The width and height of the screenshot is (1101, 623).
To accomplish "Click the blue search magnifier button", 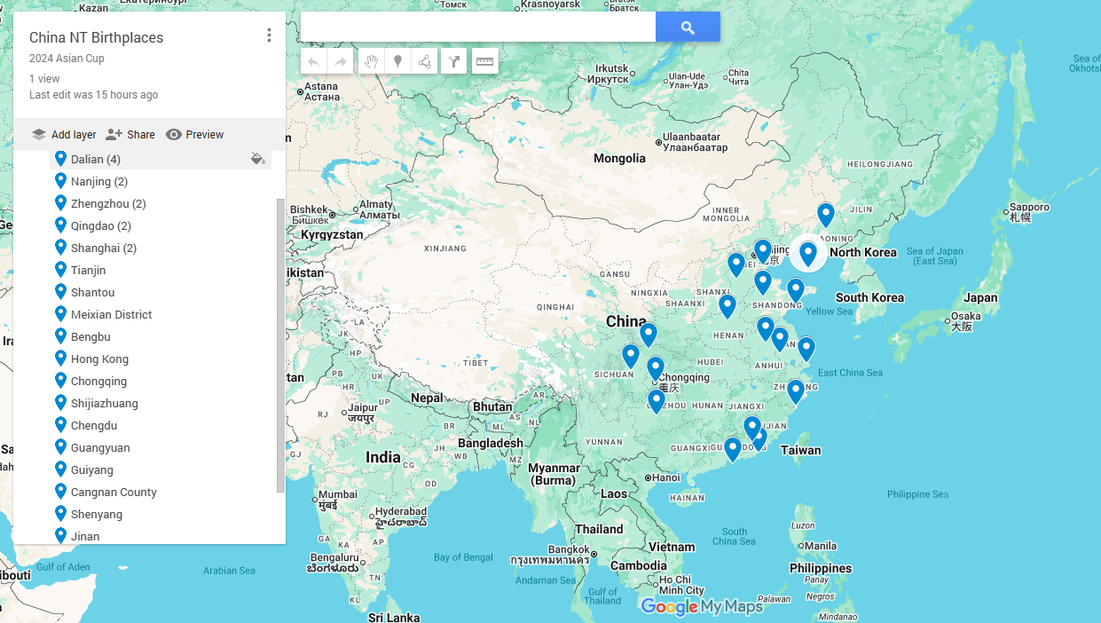I will pyautogui.click(x=688, y=28).
